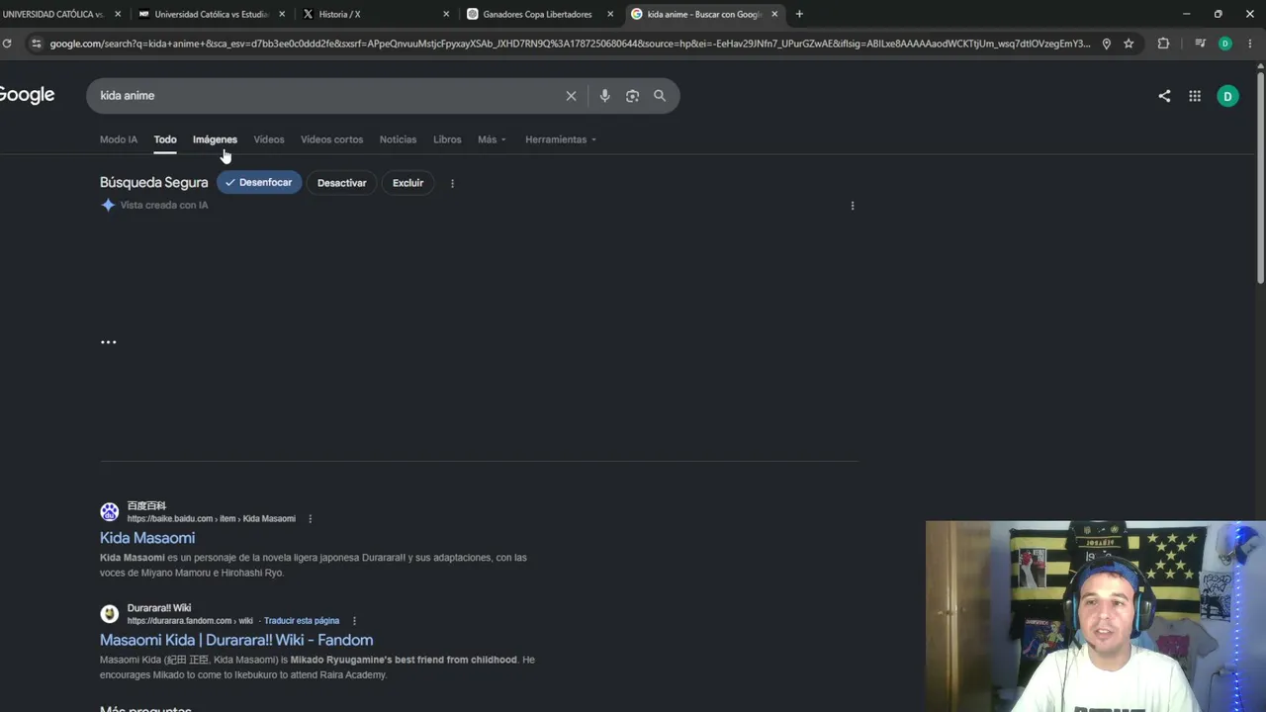Click the durarara.fandom.com result URL

coord(190,621)
